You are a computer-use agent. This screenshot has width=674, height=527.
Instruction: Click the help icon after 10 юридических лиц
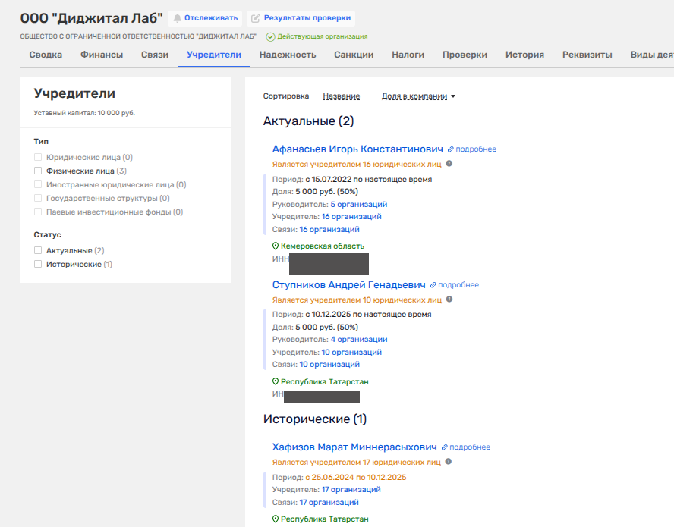449,300
